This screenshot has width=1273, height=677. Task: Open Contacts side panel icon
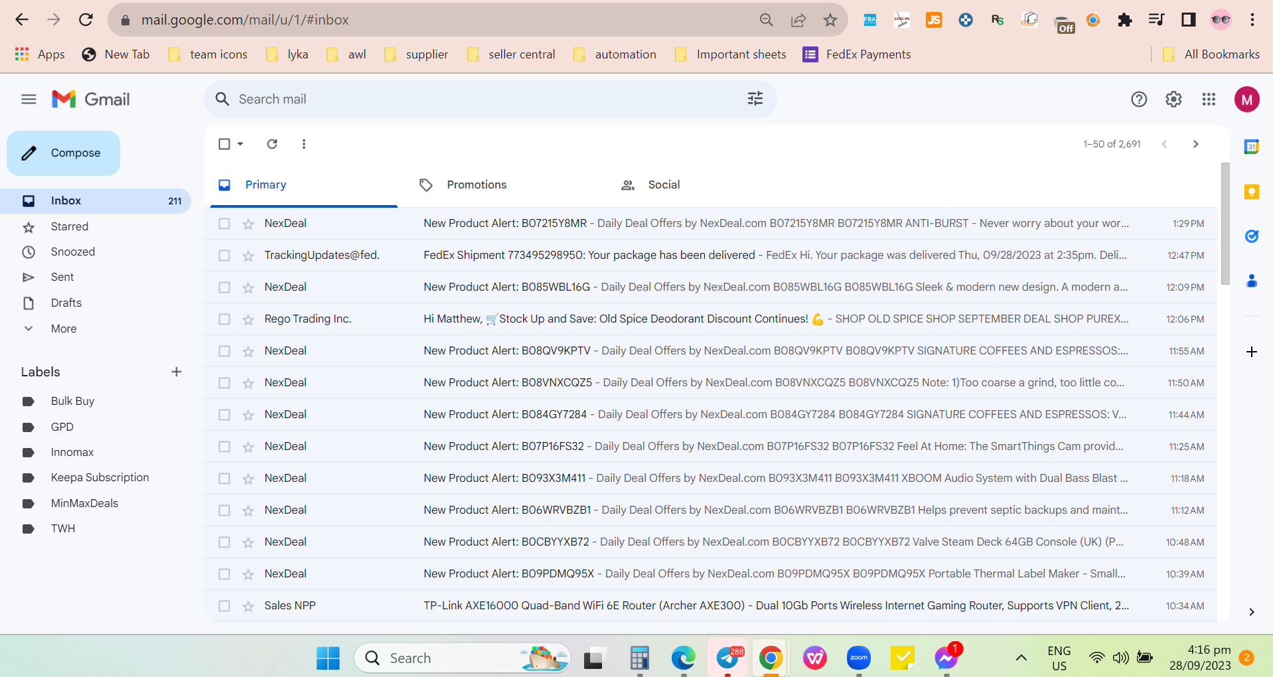[1252, 281]
